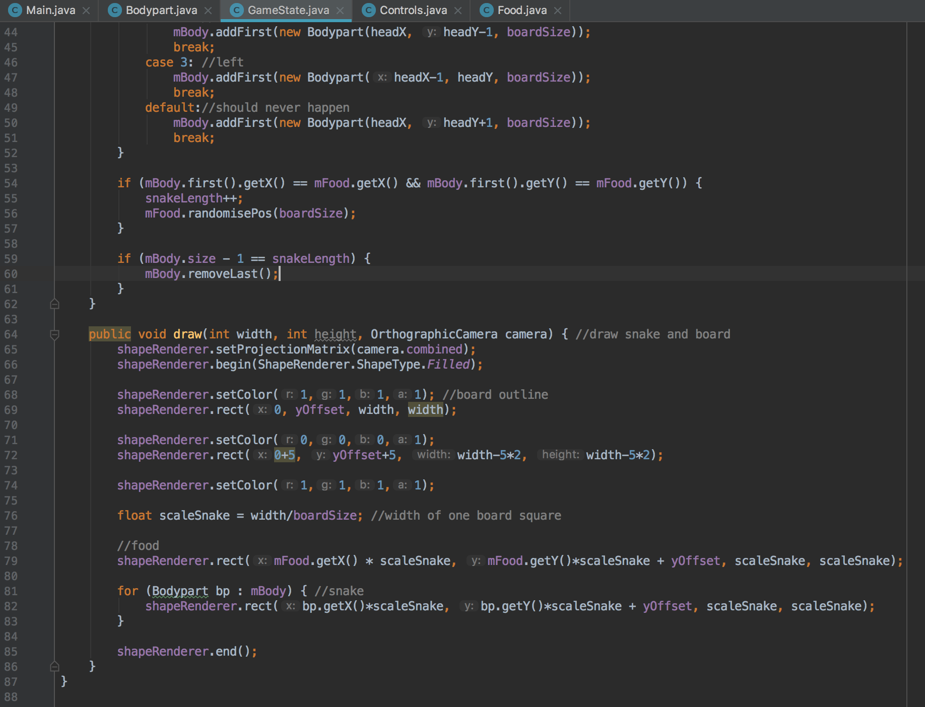Viewport: 925px width, 707px height.
Task: Click 'camera.combined' on line 65
Action: pyautogui.click(x=410, y=349)
